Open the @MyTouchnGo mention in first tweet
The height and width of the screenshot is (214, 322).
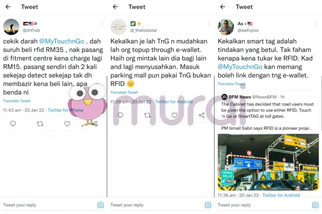click(x=62, y=41)
